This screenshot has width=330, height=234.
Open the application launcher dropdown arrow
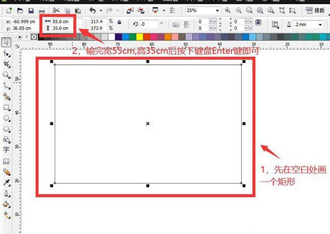point(164,10)
